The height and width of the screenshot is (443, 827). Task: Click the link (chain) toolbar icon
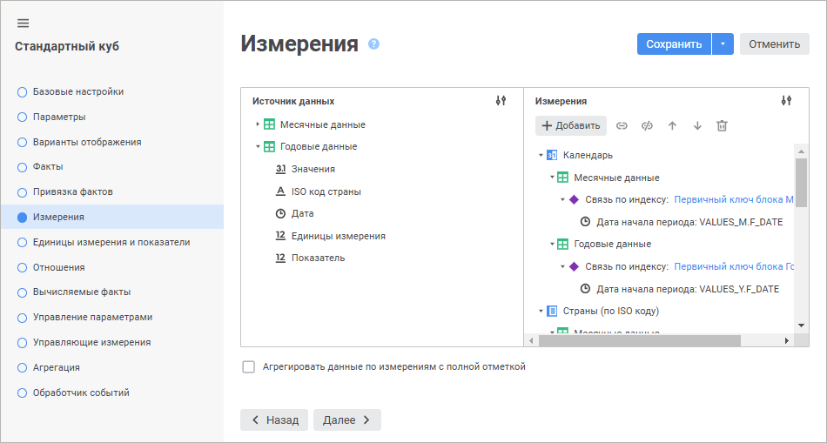tap(622, 125)
